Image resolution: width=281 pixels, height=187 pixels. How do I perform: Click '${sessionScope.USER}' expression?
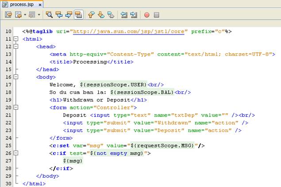click(x=113, y=85)
